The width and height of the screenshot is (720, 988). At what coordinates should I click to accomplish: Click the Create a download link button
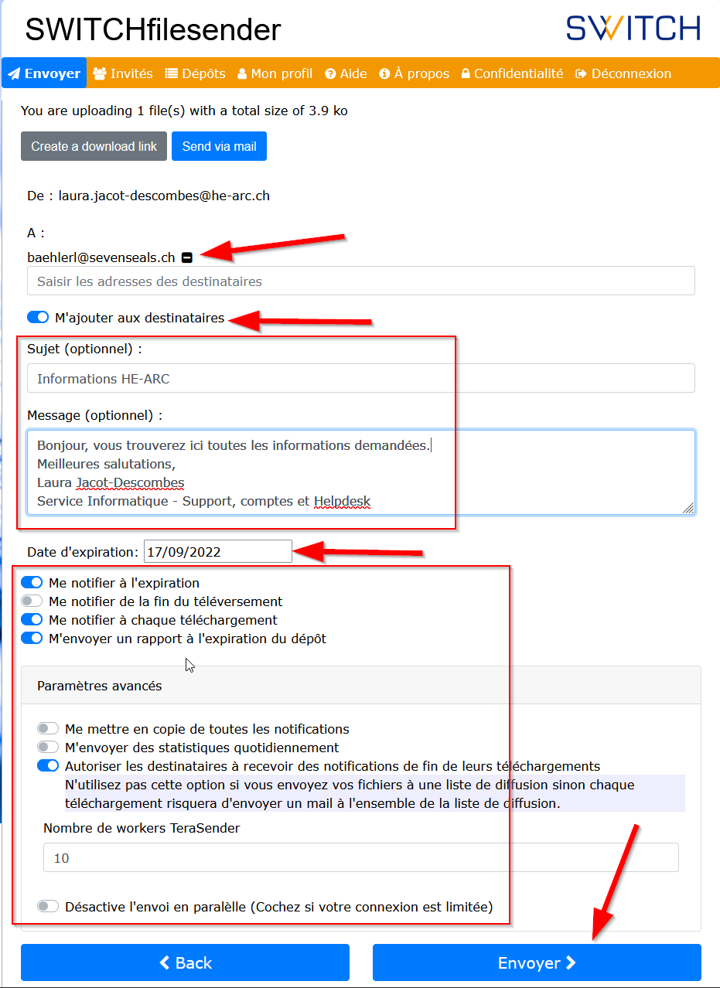pyautogui.click(x=94, y=146)
